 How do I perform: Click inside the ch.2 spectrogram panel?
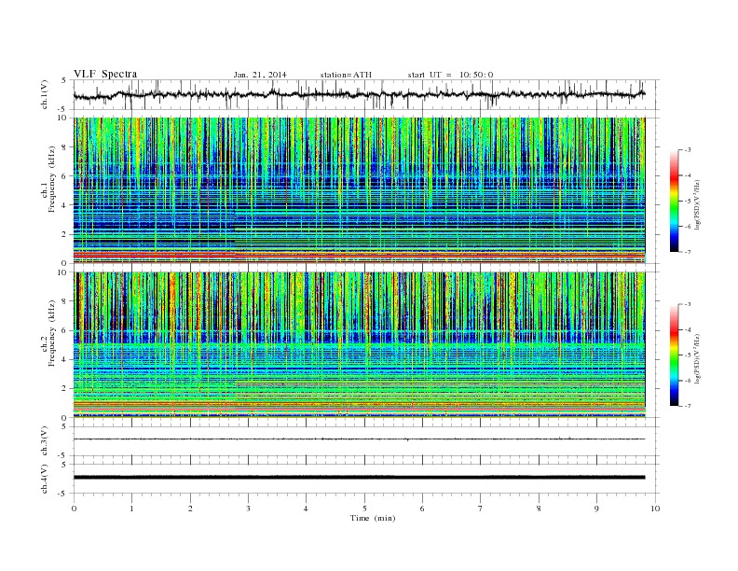[360, 345]
